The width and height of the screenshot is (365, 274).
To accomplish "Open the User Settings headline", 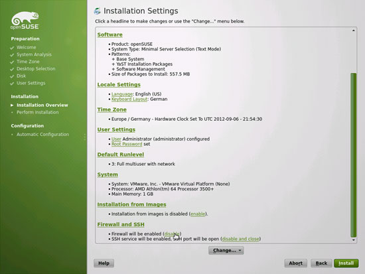I will click(116, 129).
